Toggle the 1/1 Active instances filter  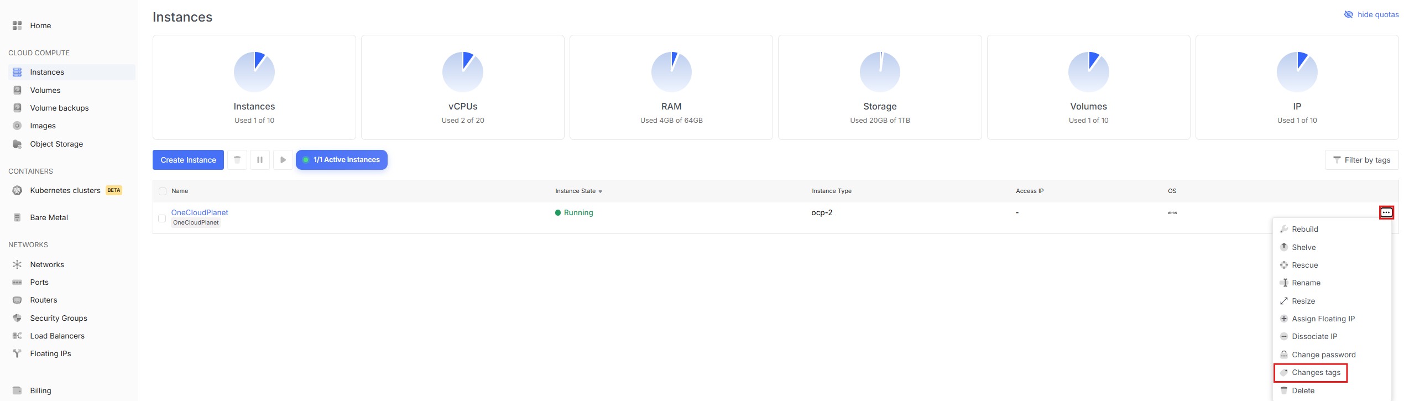[x=341, y=160]
